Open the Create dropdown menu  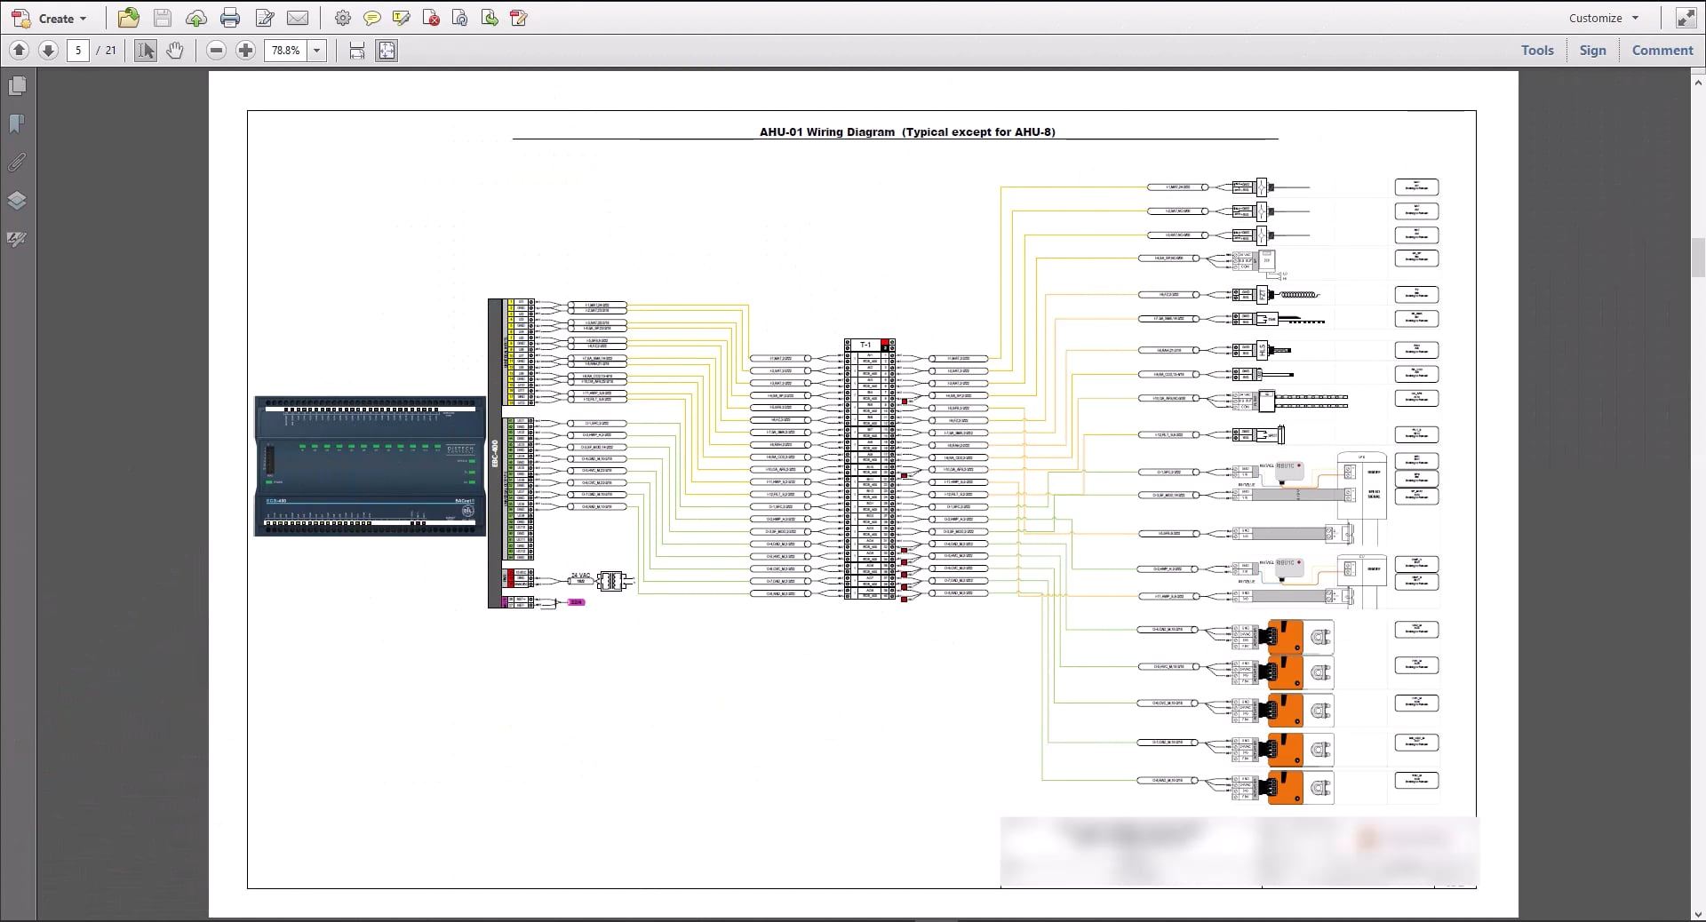tap(58, 18)
